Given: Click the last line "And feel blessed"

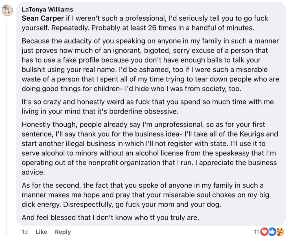Looking at the screenshot, I should [110, 218].
